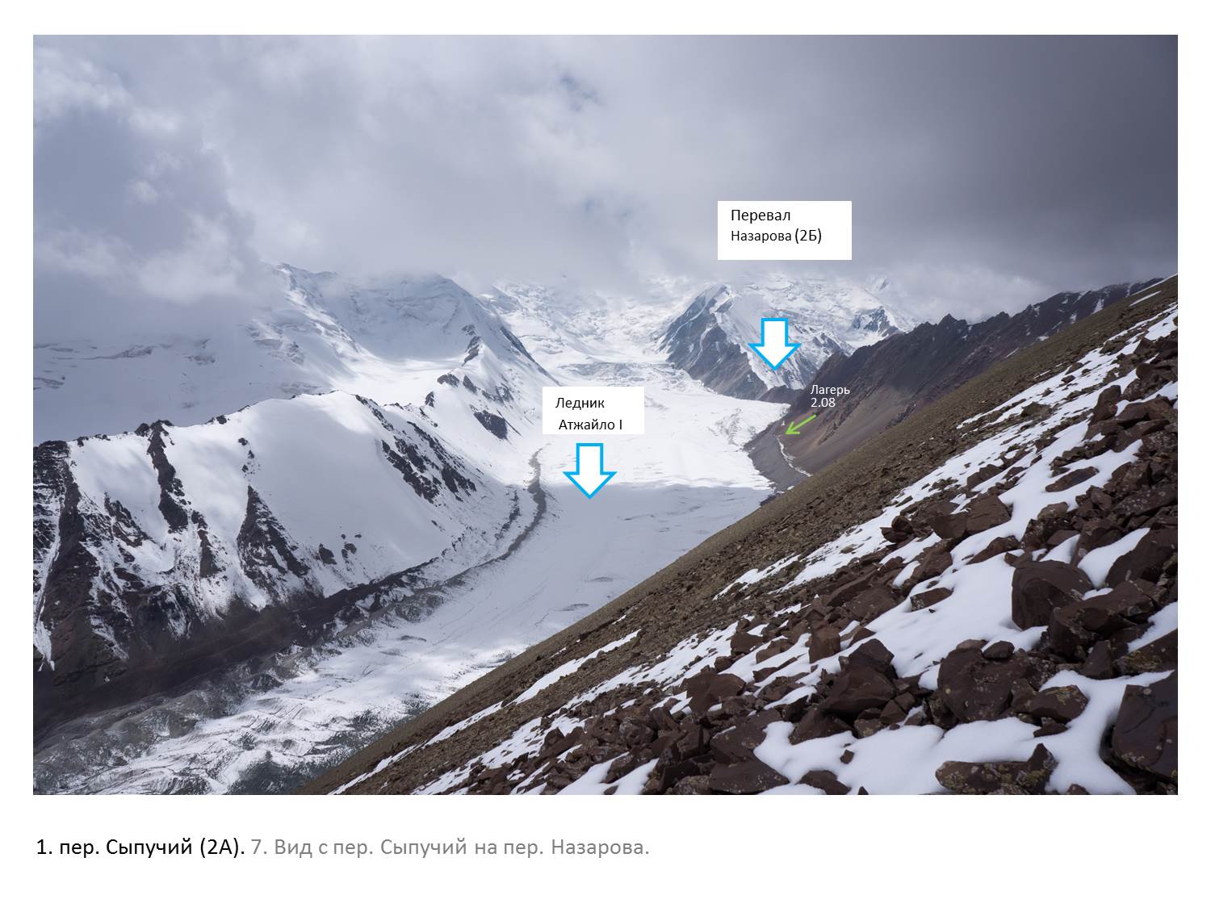
Task: Click the number 7. starting the gray caption
Action: pos(259,847)
